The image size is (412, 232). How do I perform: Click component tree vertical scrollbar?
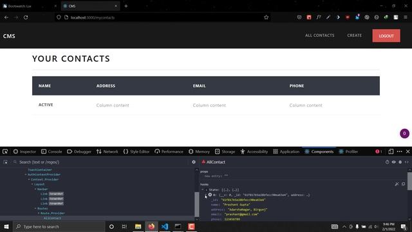[196, 204]
